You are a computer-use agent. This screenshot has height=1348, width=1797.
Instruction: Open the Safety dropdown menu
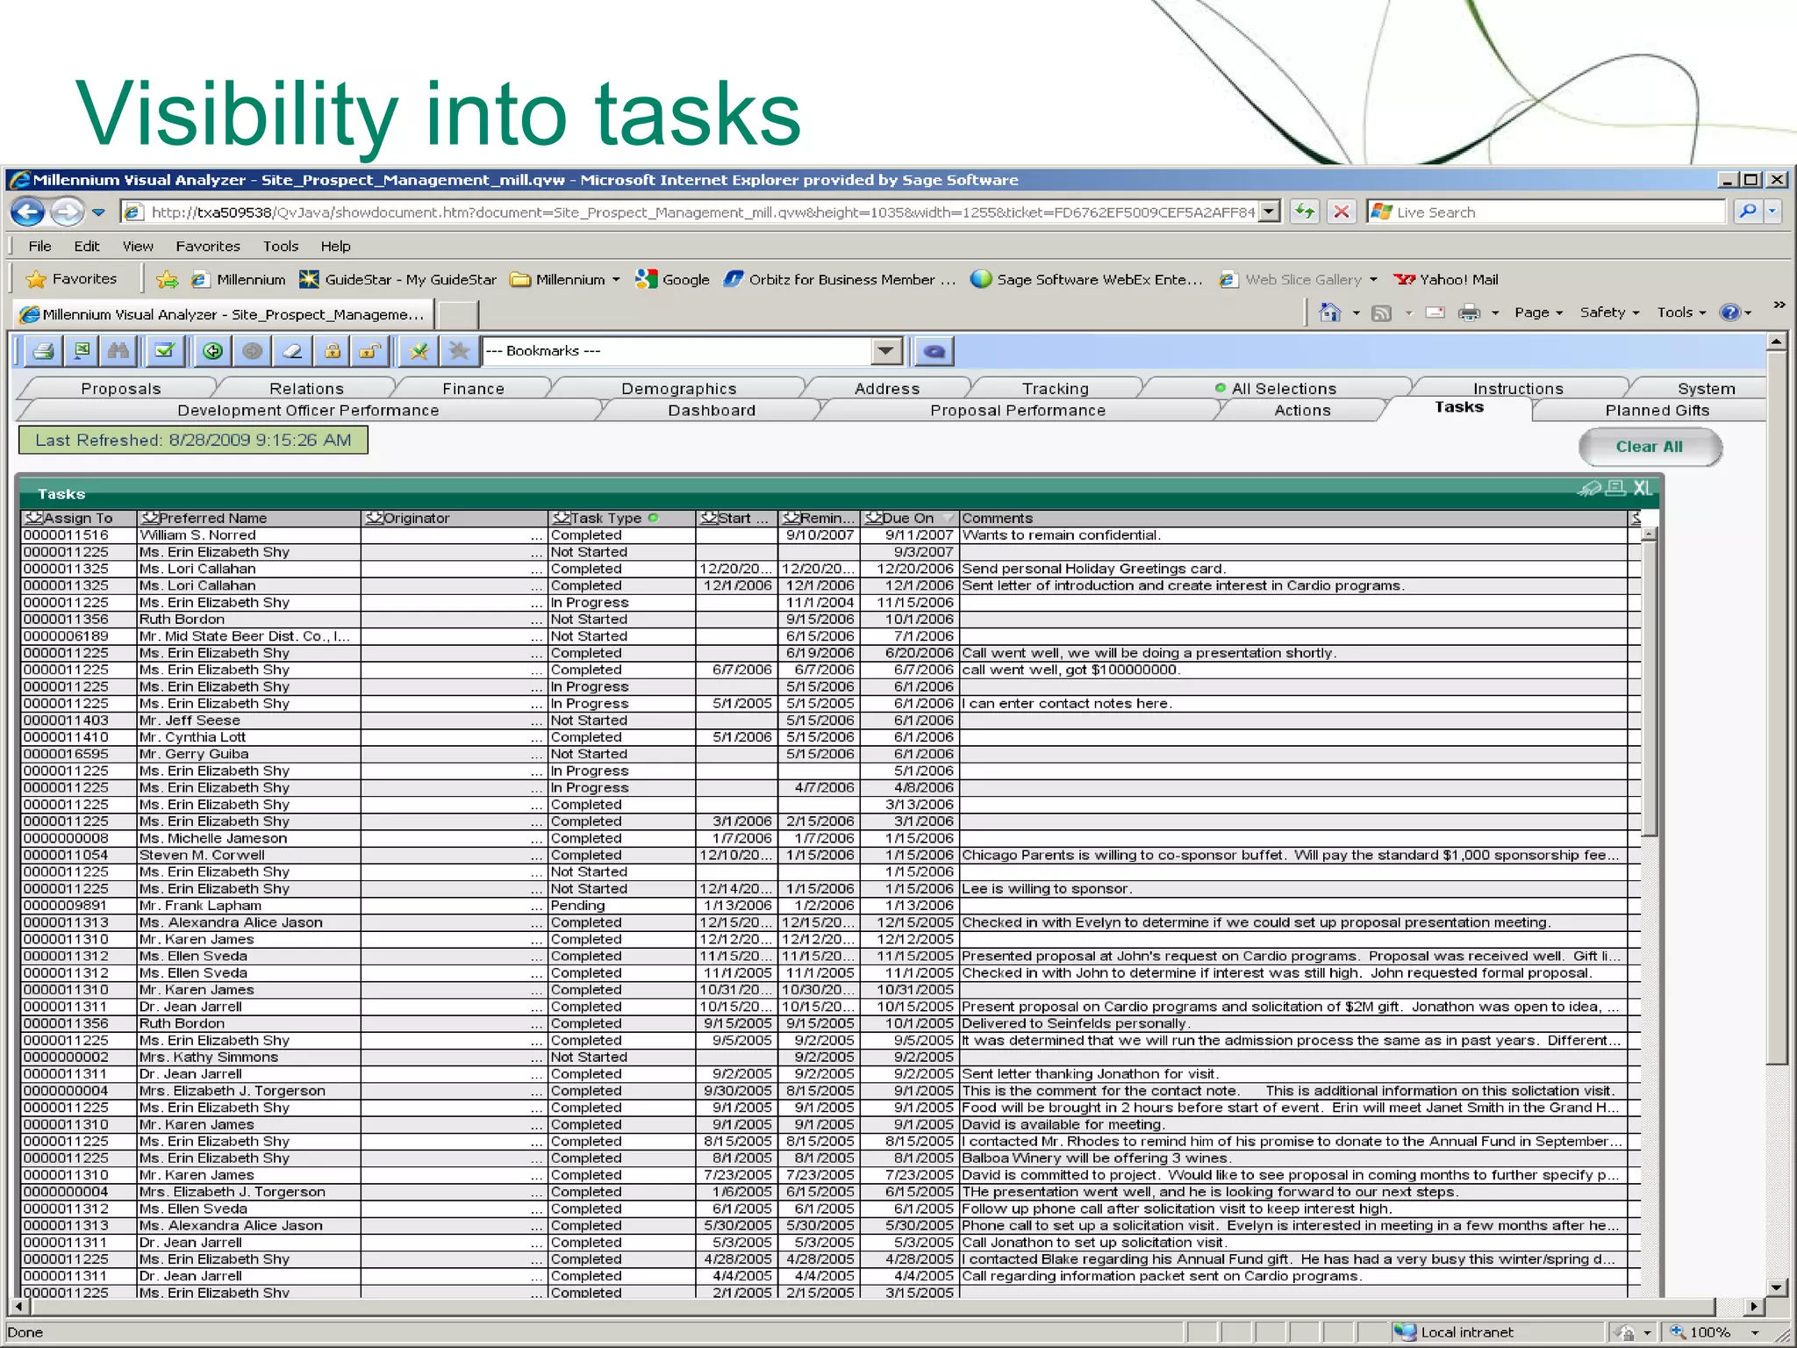click(x=1609, y=312)
